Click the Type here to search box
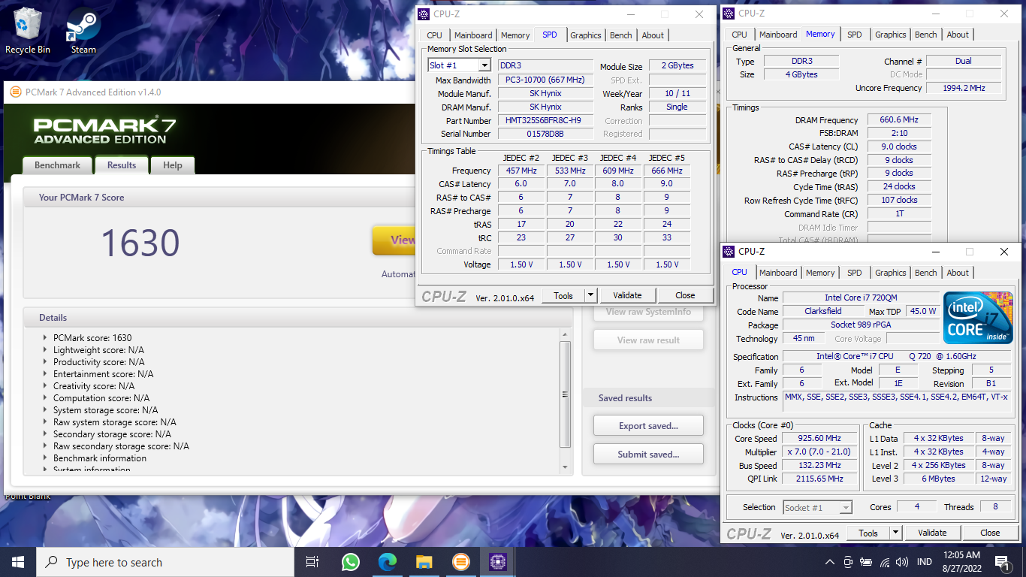 165,562
